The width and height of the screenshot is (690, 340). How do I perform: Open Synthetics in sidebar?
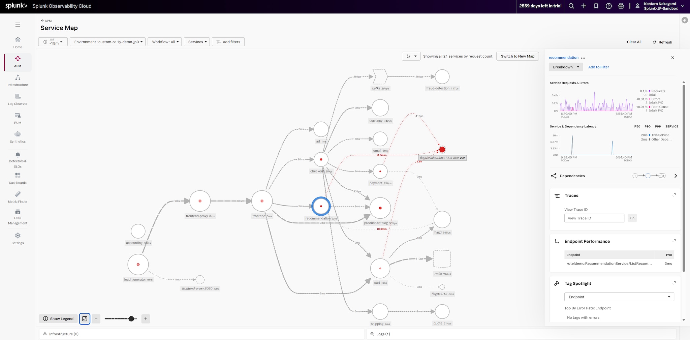click(18, 137)
